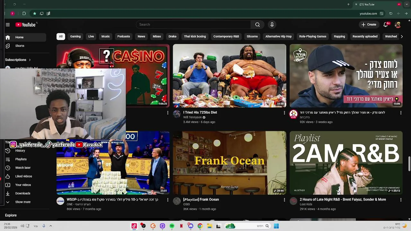The image size is (411, 231).
Task: Reload the page with browser refresh icon
Action: click(x=391, y=13)
